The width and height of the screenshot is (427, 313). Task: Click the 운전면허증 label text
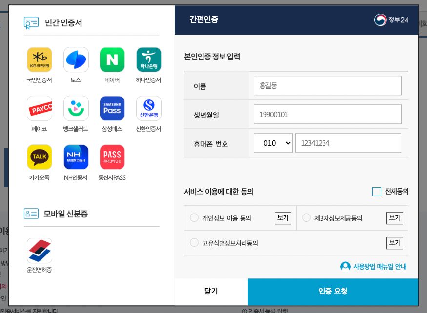[x=40, y=270]
